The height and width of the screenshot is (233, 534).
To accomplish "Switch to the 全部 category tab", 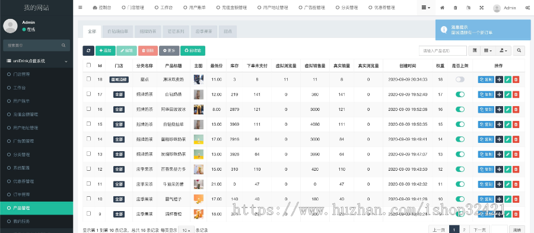I will [x=92, y=31].
